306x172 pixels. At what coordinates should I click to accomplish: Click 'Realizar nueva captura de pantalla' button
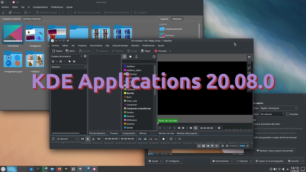pyautogui.click(x=275, y=151)
